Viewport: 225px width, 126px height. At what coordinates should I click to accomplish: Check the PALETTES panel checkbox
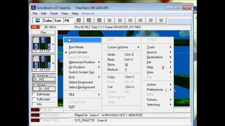(x=41, y=120)
